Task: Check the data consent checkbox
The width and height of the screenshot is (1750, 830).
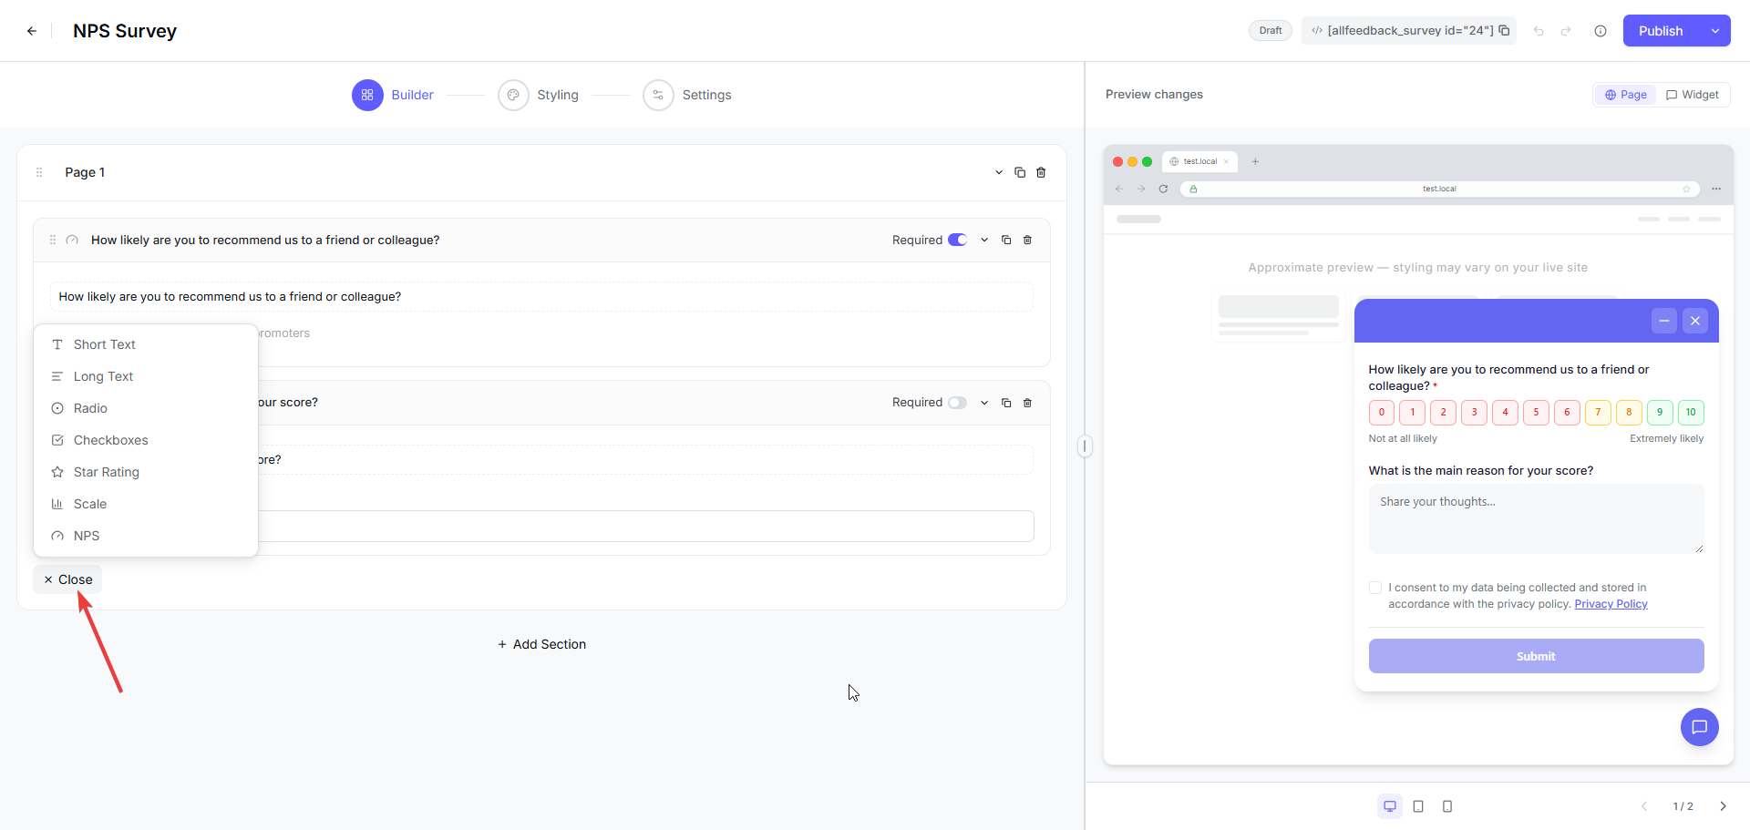Action: 1375,588
